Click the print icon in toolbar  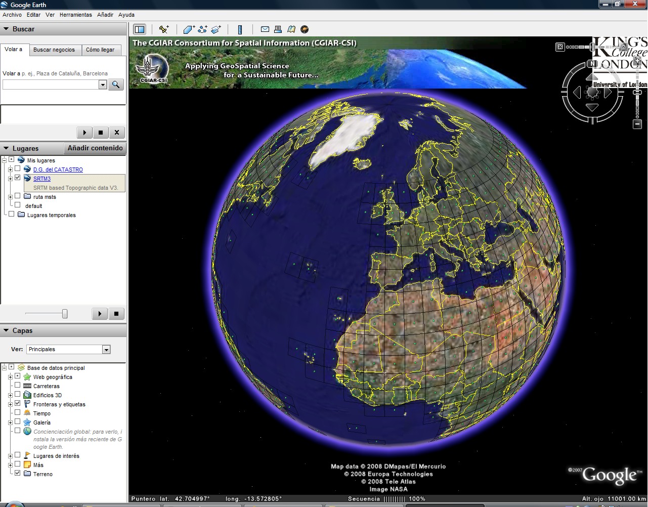(278, 29)
